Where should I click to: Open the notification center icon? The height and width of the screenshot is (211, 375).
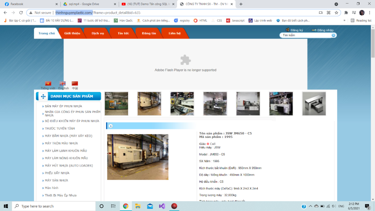(368, 206)
